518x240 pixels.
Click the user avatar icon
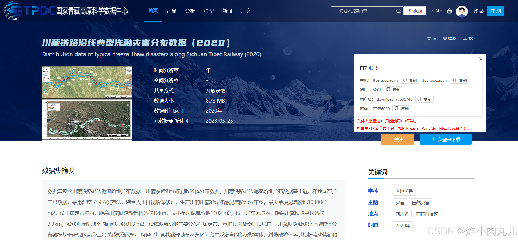click(462, 11)
